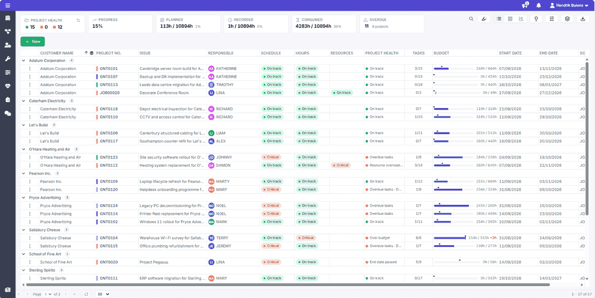Collapse the Let's Build group
Viewport: 595px width, 298px height.
point(24,125)
